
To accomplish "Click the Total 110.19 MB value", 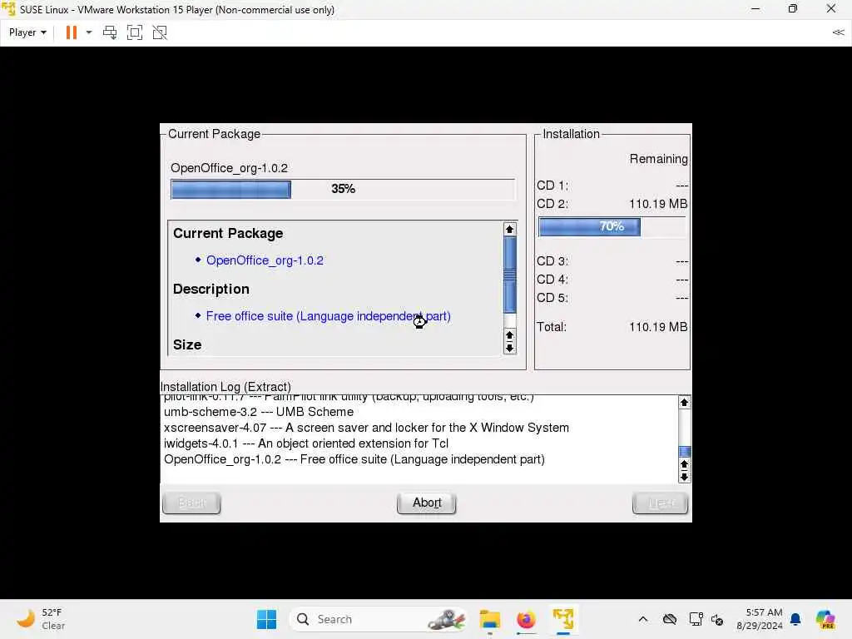I will pyautogui.click(x=658, y=327).
